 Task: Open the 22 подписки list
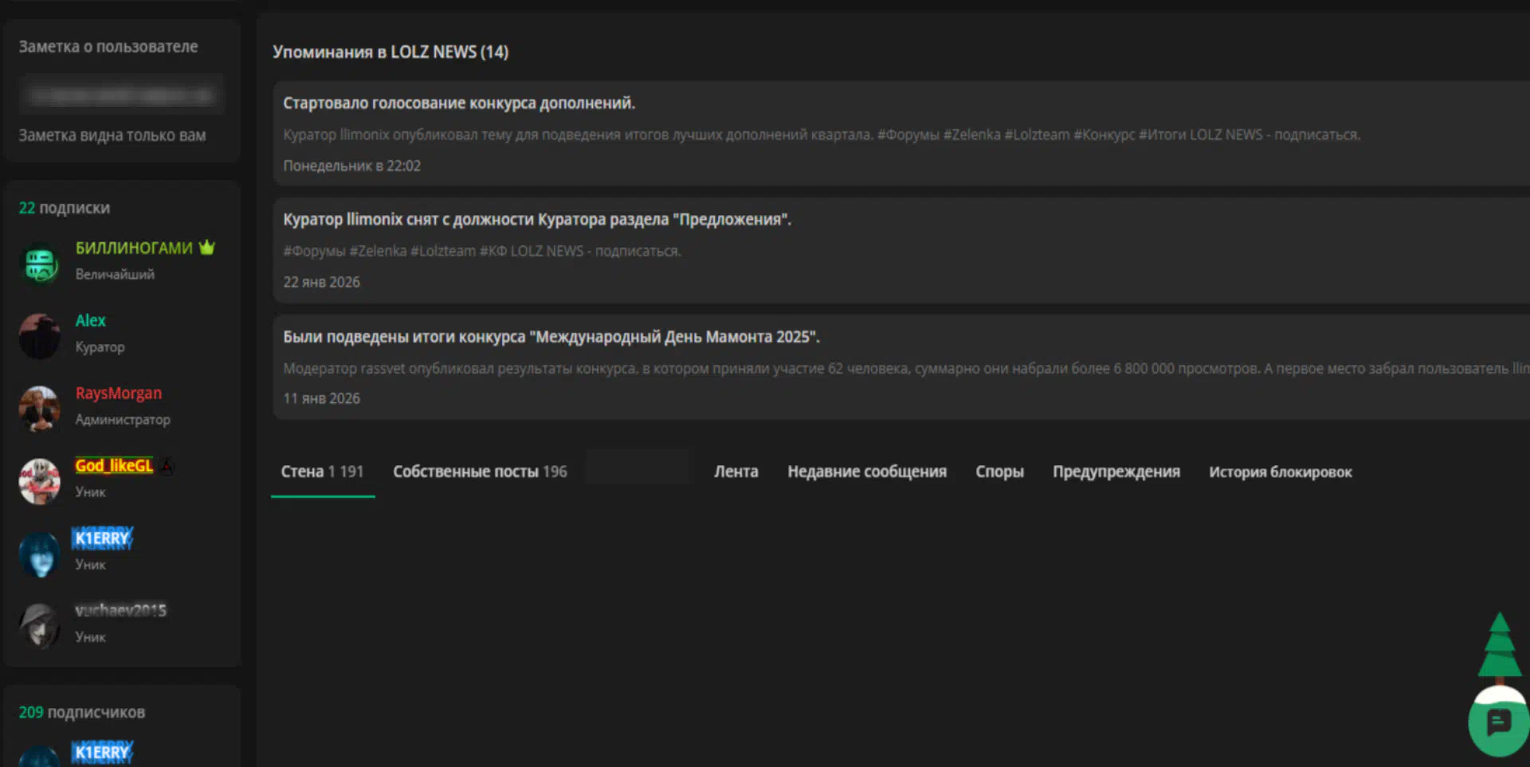click(65, 208)
